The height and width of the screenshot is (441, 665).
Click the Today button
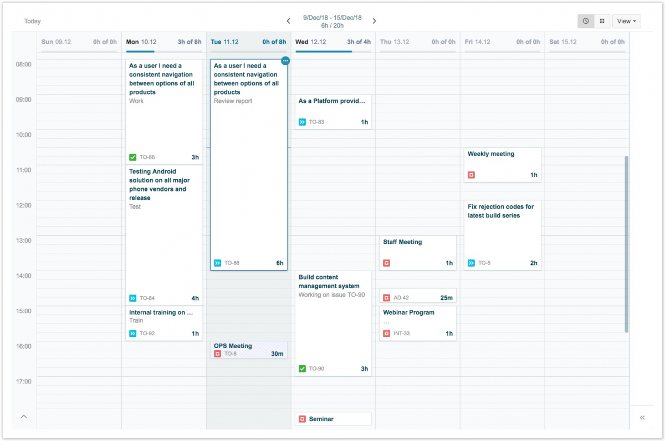coord(33,21)
